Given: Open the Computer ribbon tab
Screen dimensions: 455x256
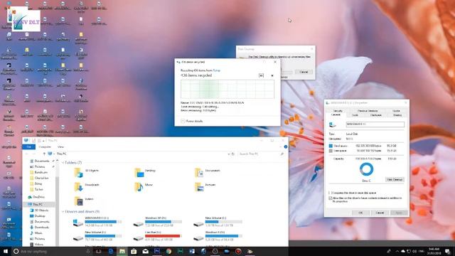Looking at the screenshot, I should 45,147.
